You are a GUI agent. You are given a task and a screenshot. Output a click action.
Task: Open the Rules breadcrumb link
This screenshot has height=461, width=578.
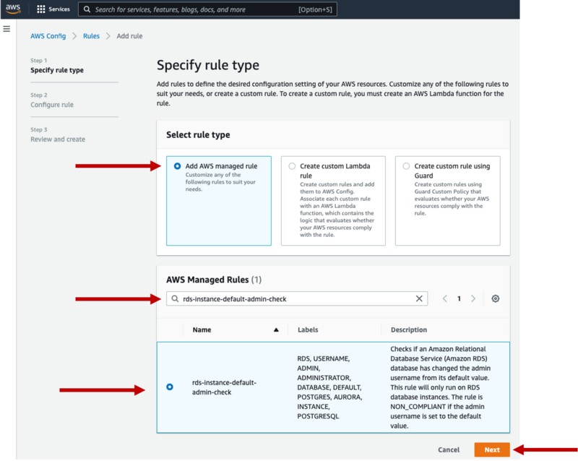point(91,36)
